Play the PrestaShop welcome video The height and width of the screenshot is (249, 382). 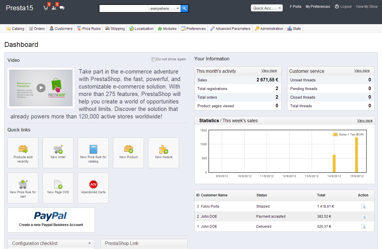click(x=41, y=88)
